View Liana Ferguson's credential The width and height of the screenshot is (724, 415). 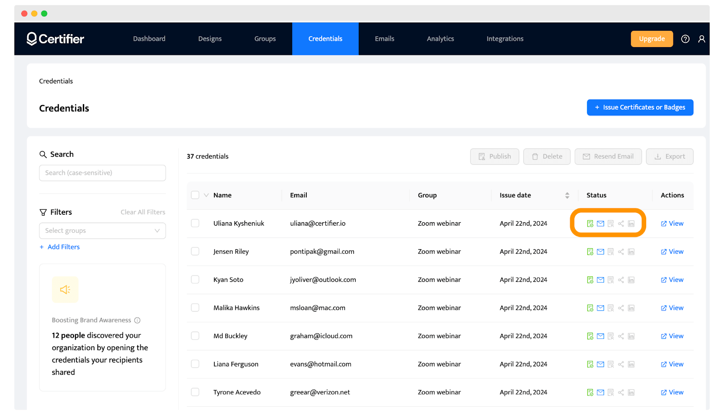click(672, 364)
